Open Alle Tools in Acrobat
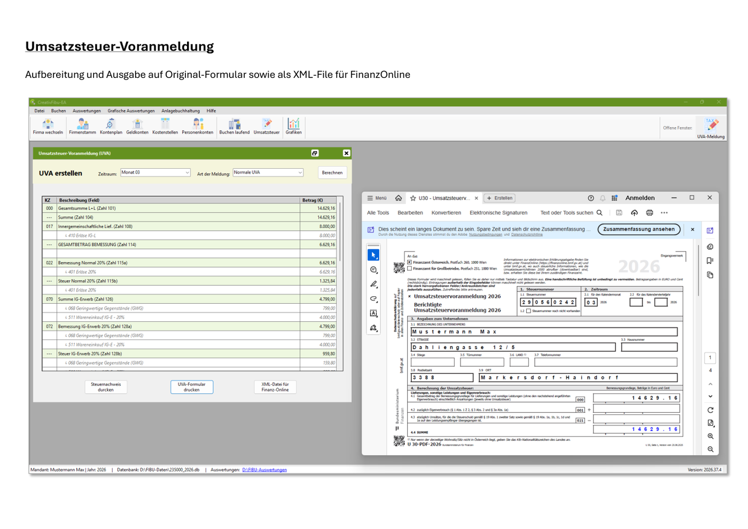This screenshot has width=748, height=529. 378,212
